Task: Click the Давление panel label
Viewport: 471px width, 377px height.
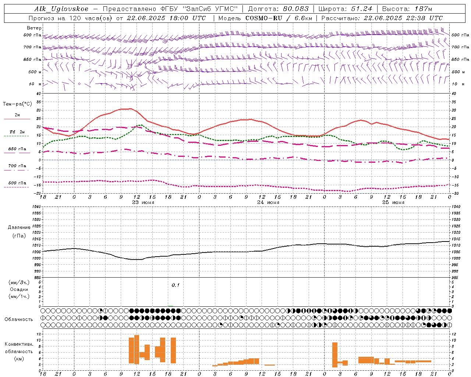Action: click(19, 228)
